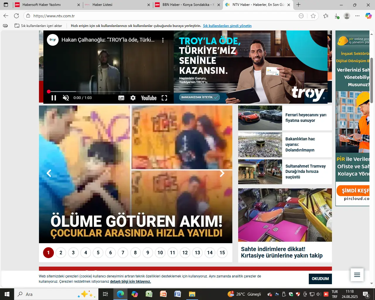
Task: Select headline slide number 3
Action: tap(73, 253)
